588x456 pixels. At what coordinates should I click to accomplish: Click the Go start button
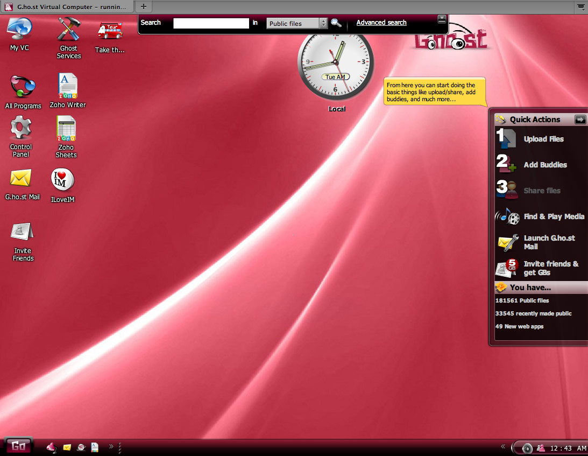tap(18, 446)
